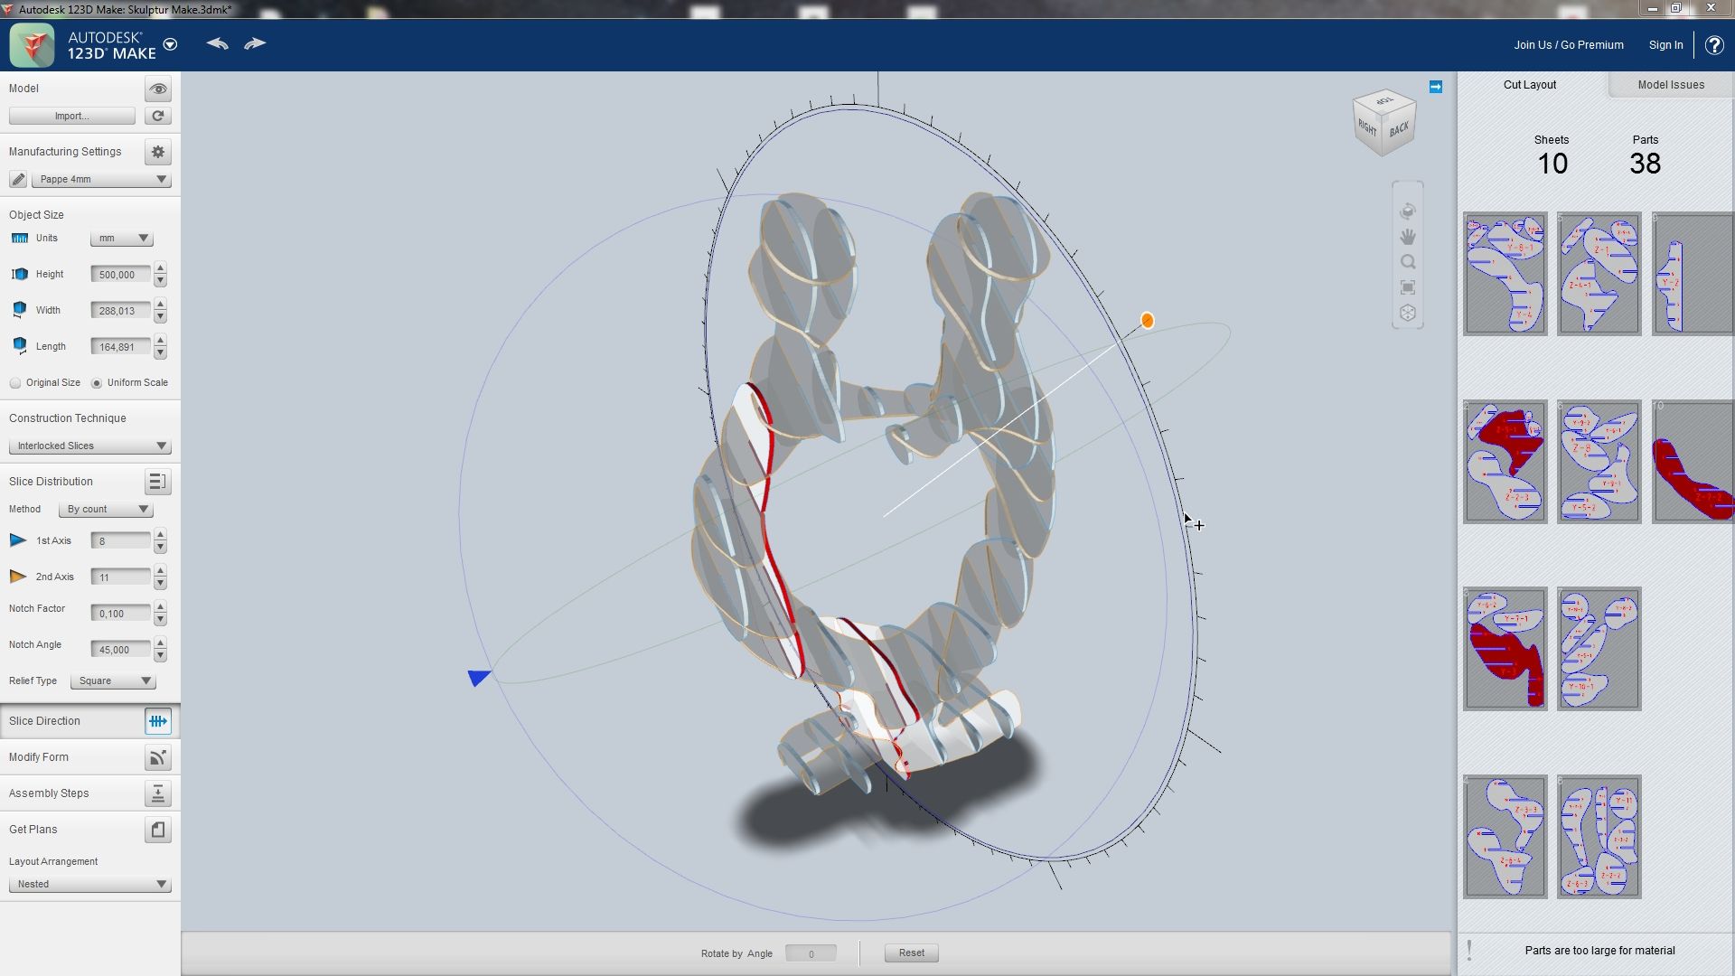Click the Slice Direction icon
The height and width of the screenshot is (976, 1735).
pos(156,721)
